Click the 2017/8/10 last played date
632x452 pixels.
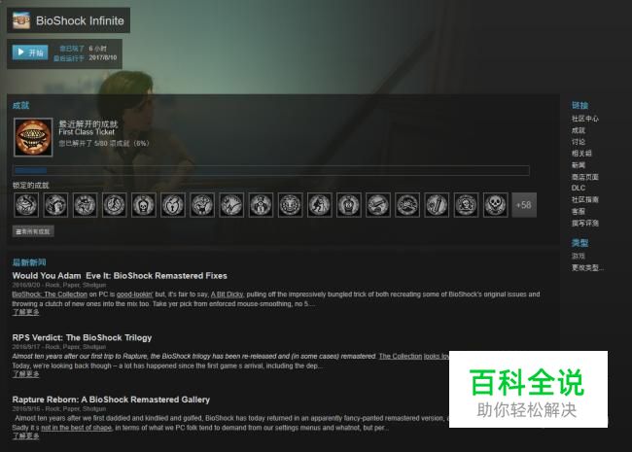[103, 57]
